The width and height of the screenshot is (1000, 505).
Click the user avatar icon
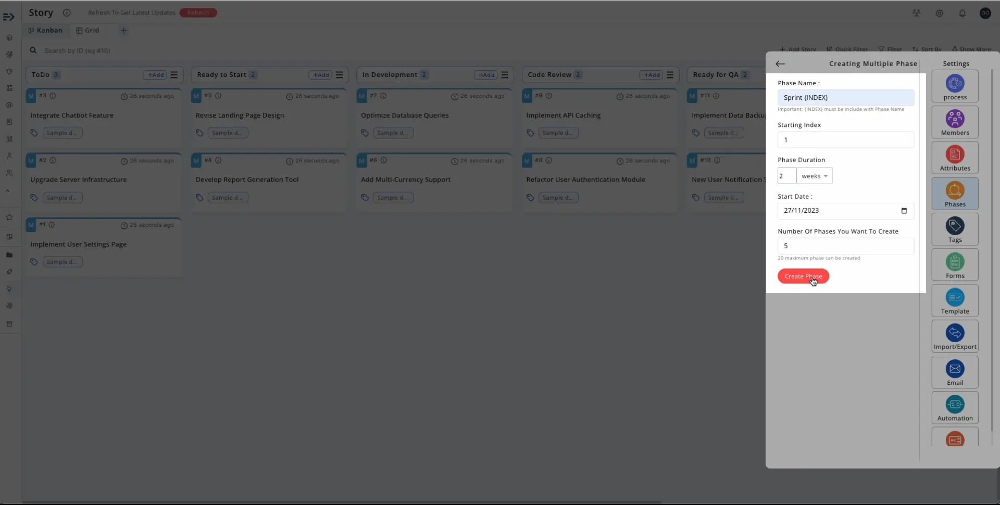985,14
